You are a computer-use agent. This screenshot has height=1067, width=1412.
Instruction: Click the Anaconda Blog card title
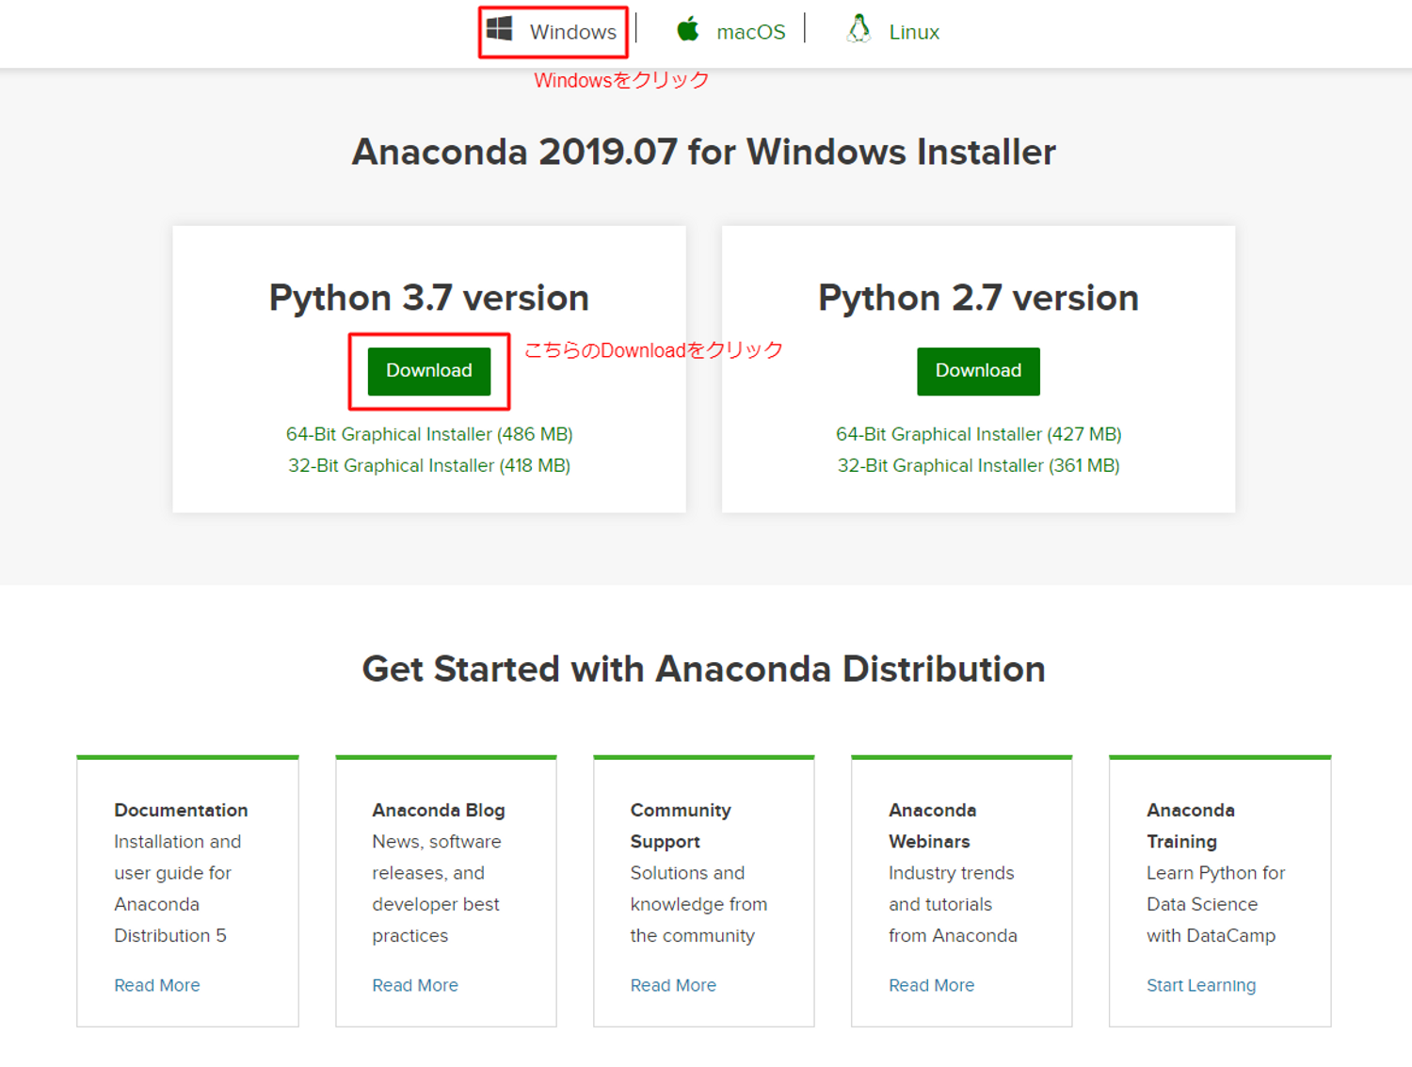click(439, 810)
